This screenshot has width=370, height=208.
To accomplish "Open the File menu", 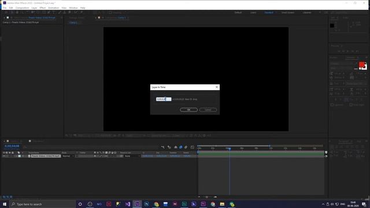I will [x=5, y=8].
